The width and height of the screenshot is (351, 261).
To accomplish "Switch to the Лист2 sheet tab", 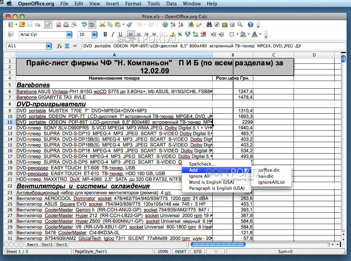I will click(47, 245).
